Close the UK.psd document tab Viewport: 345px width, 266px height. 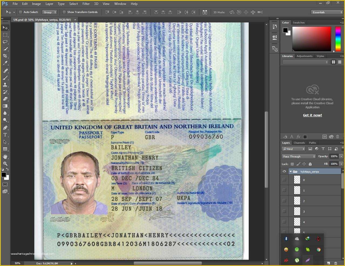[75, 20]
